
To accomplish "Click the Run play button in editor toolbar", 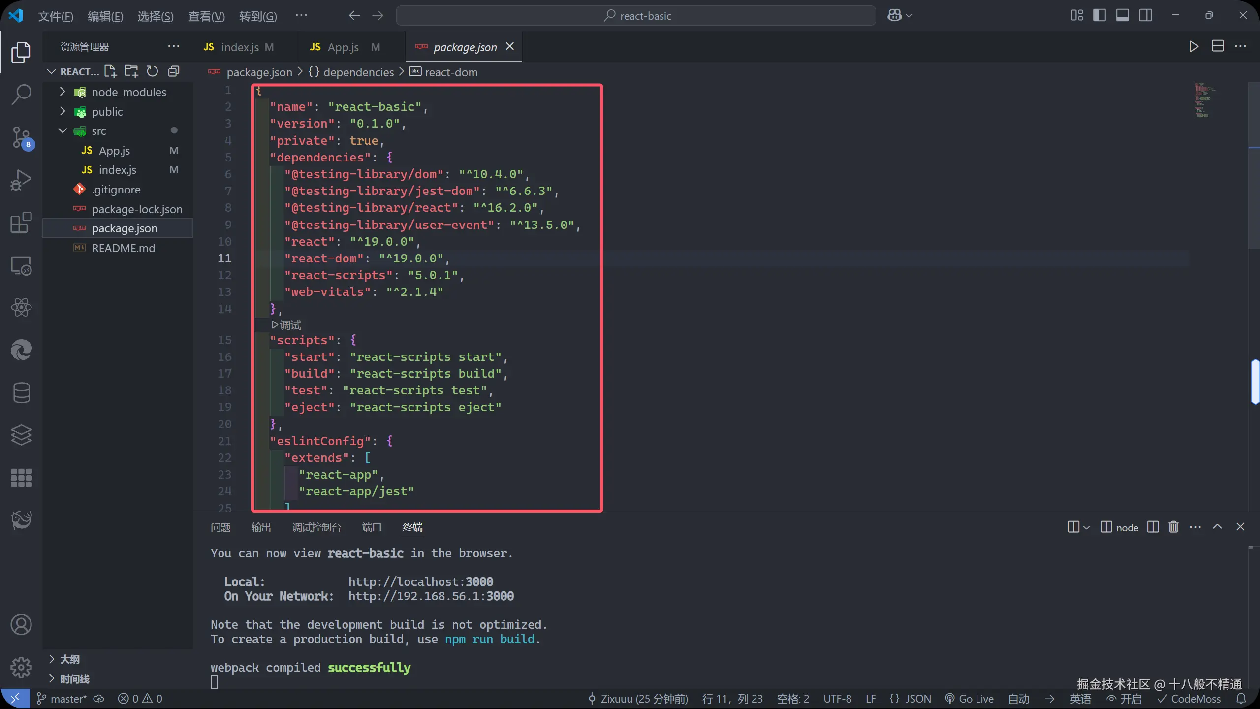I will tap(1194, 46).
